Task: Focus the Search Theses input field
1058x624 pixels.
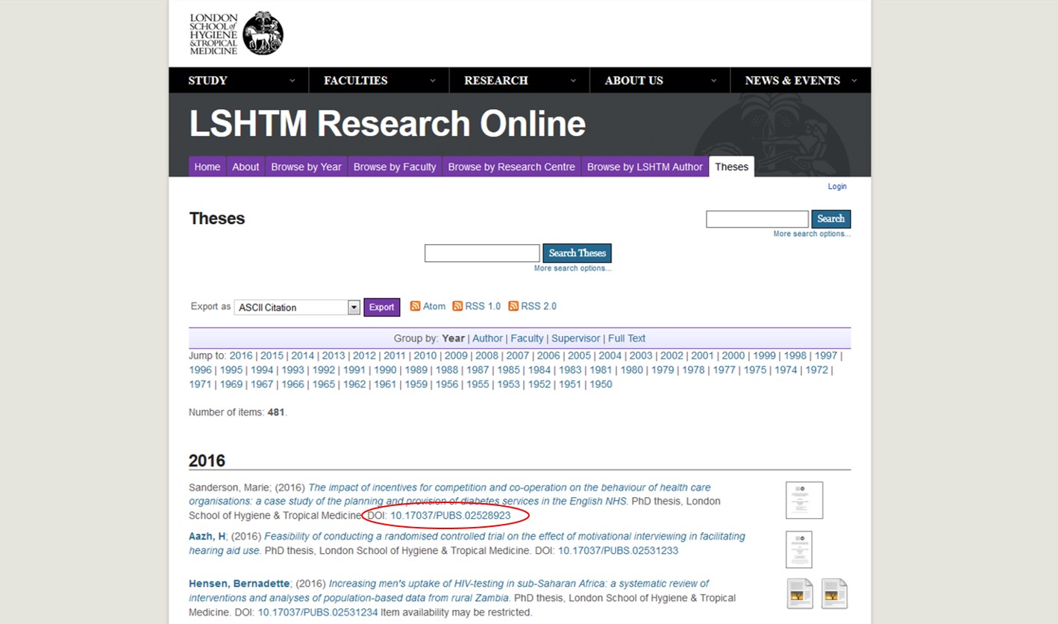Action: click(481, 253)
